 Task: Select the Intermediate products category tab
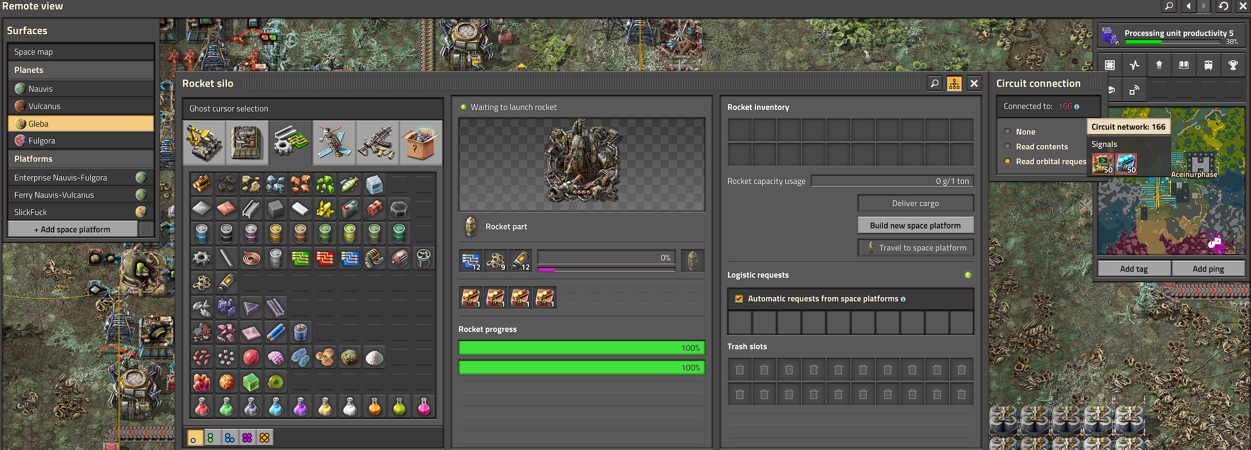(291, 143)
